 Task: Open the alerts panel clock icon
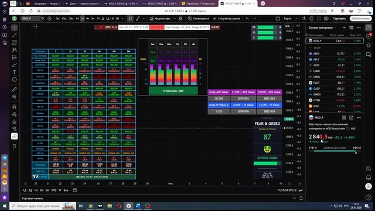point(369,36)
